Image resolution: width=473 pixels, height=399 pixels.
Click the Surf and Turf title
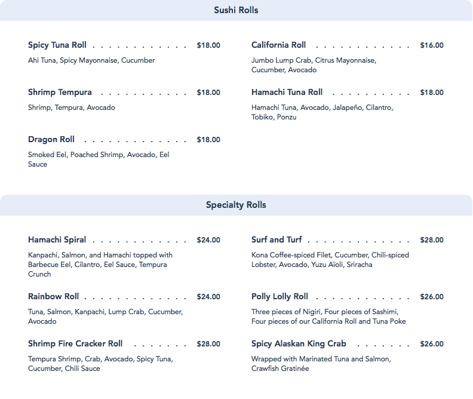pyautogui.click(x=277, y=240)
